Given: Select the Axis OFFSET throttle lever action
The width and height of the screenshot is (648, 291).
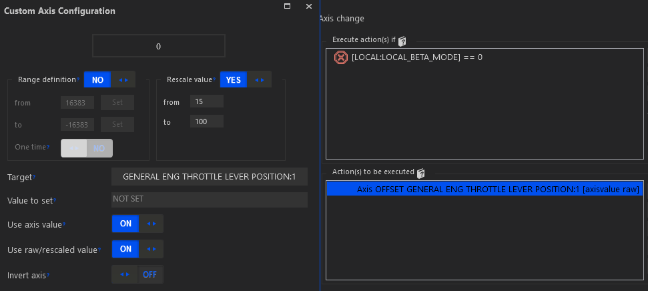Looking at the screenshot, I should point(484,190).
